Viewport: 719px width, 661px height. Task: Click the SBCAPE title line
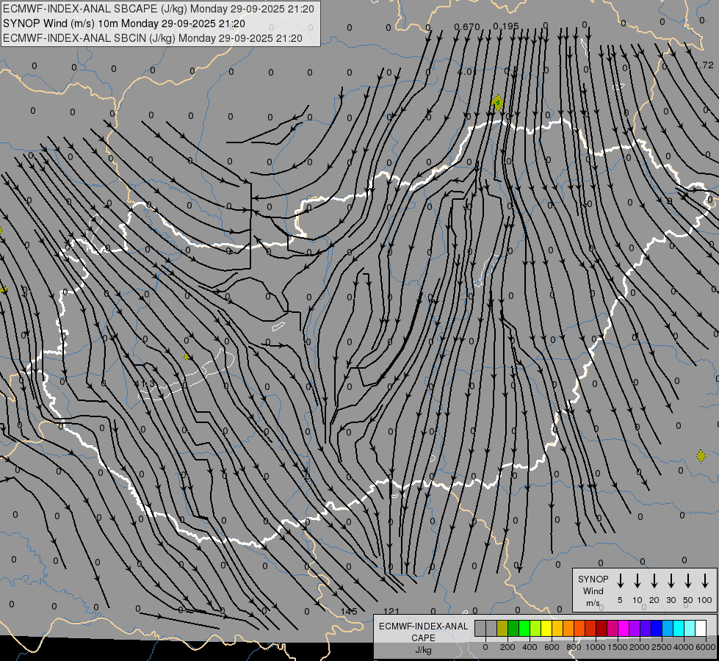tap(158, 9)
